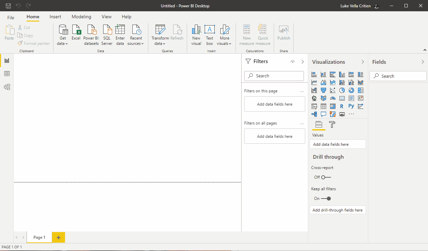Screen dimensions: 428x251
Task: Add a new page with plus button
Action: 58,237
